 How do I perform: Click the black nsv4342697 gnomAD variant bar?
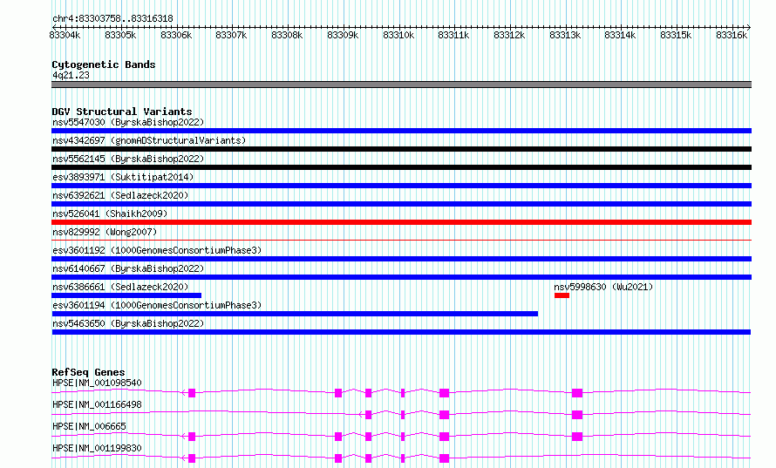401,149
